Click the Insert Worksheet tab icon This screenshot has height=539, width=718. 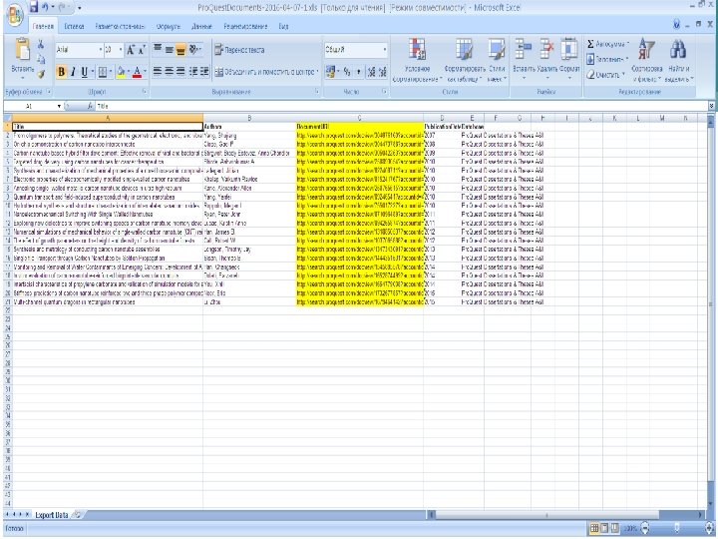(78, 515)
